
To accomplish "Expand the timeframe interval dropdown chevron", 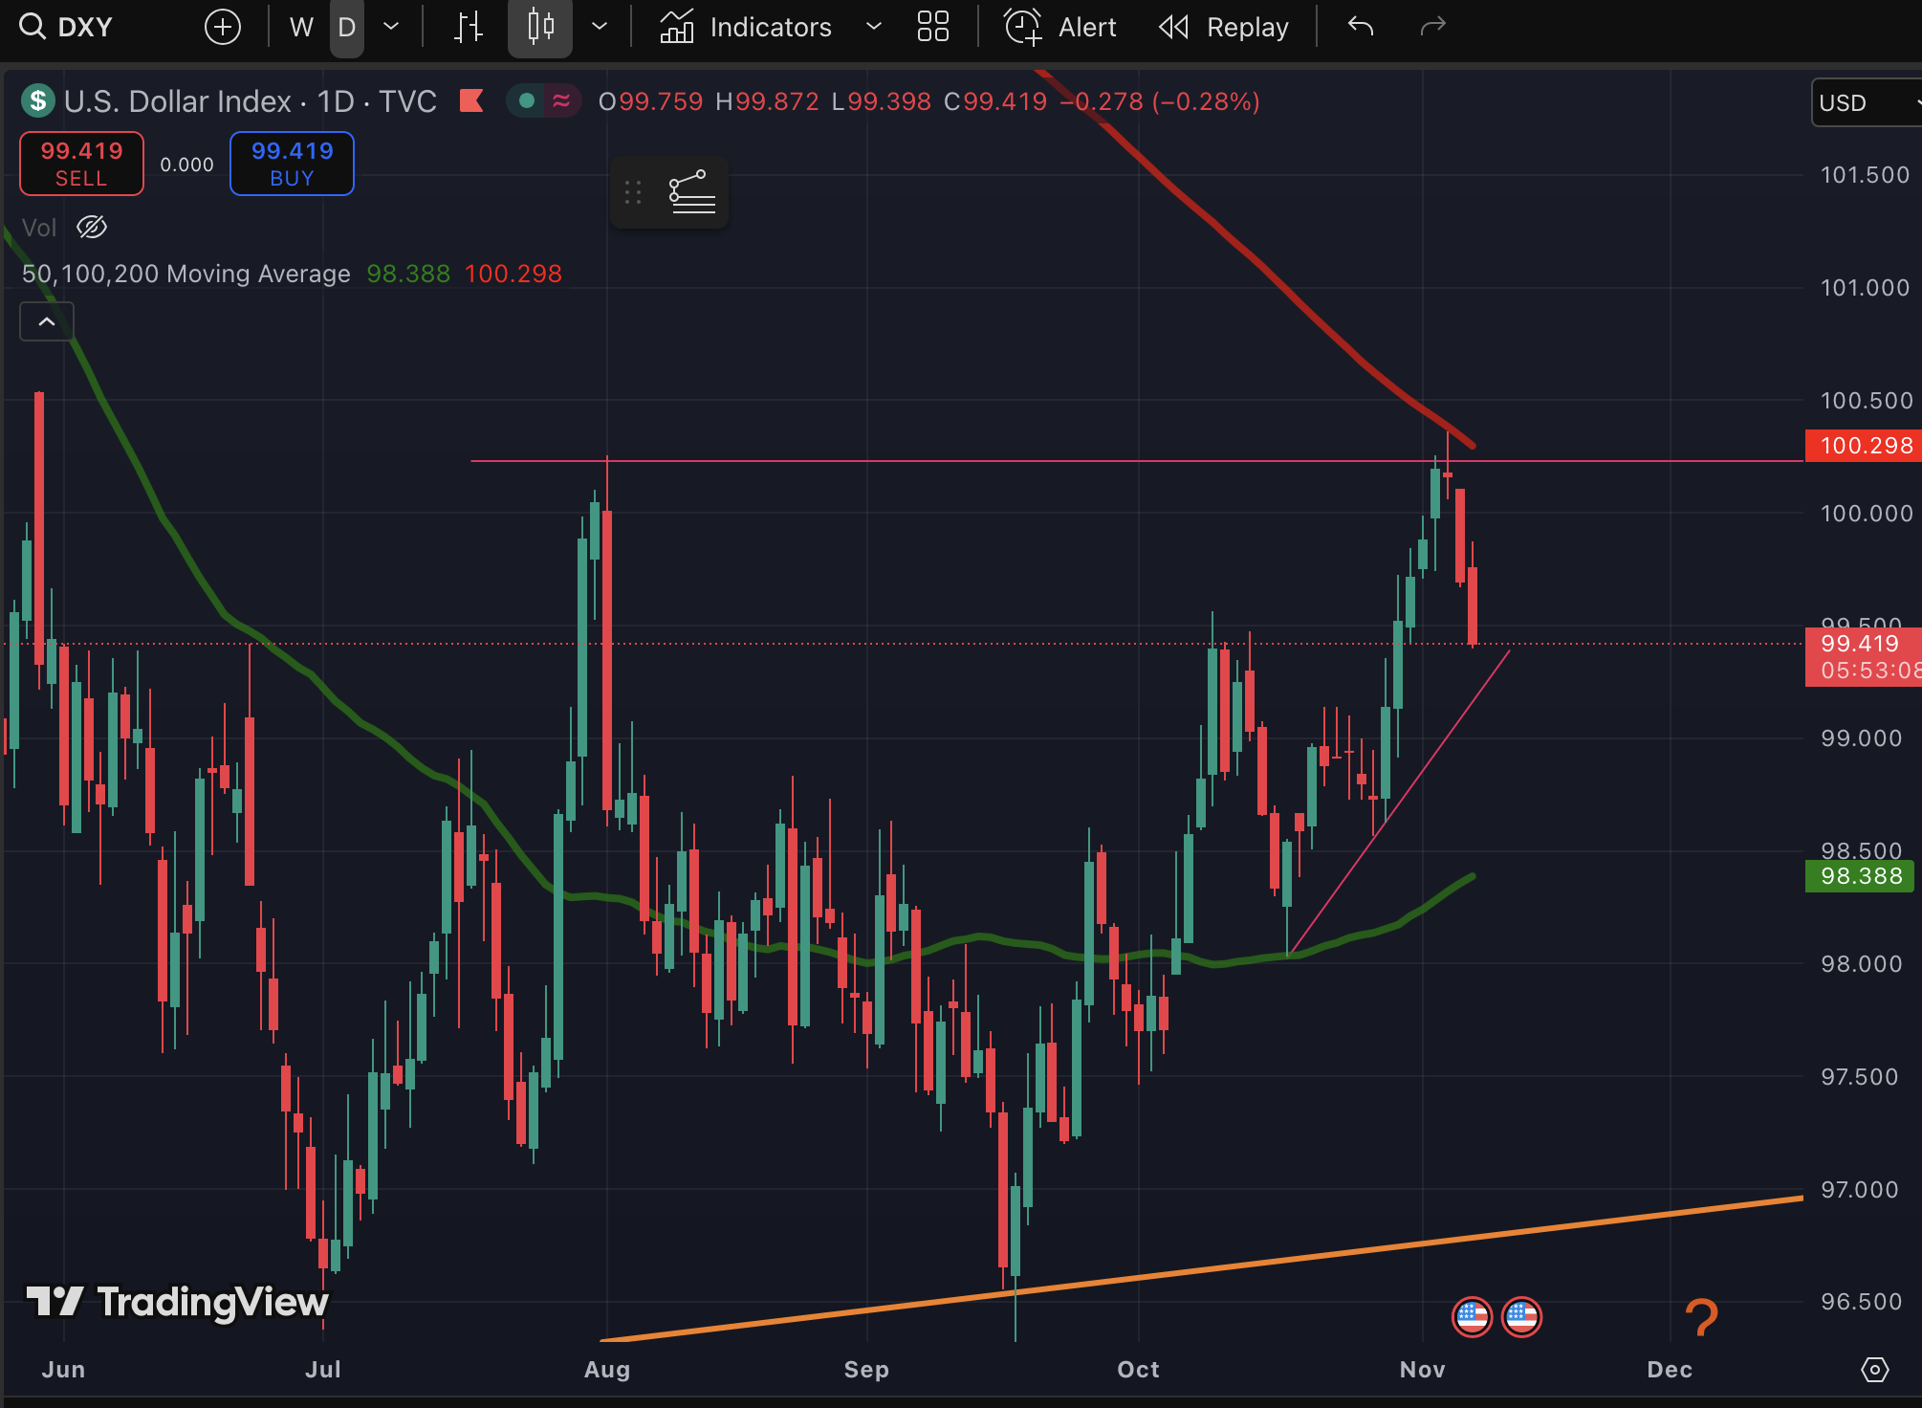I will coord(391,26).
